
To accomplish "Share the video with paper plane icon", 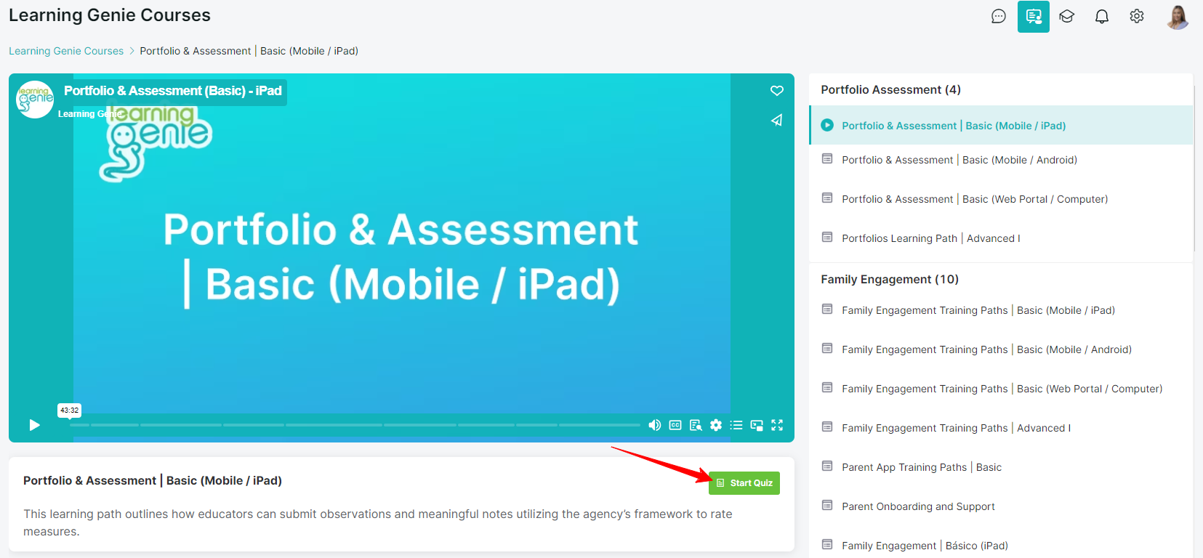I will [777, 120].
